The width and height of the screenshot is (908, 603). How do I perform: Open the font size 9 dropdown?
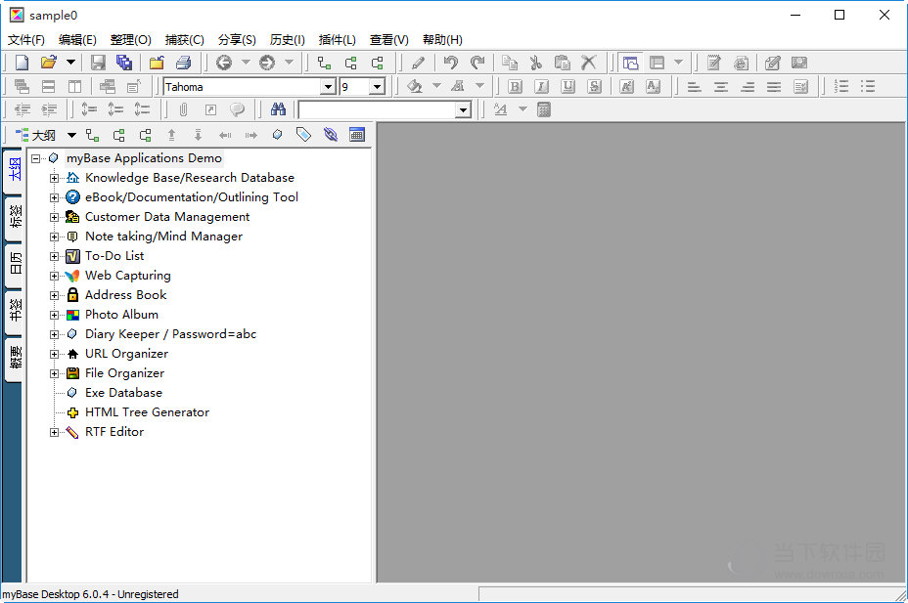[377, 87]
